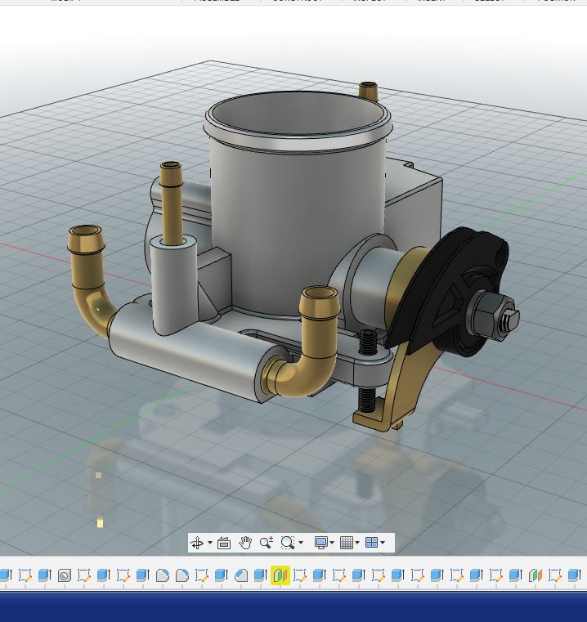Image resolution: width=587 pixels, height=622 pixels.
Task: Select the second fillet feature in timeline
Action: click(x=182, y=575)
